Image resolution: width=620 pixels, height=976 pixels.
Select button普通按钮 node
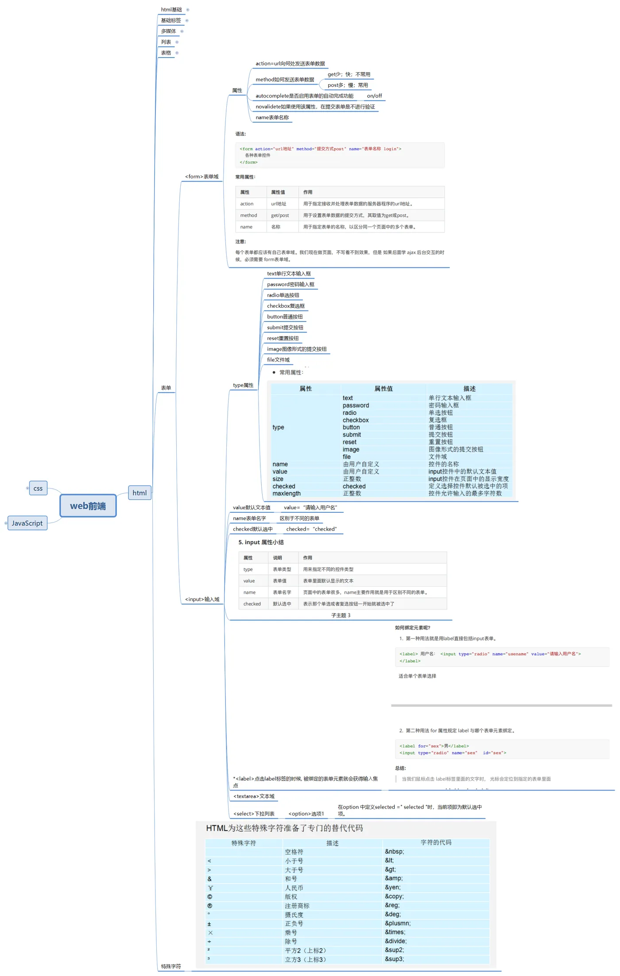coord(285,317)
